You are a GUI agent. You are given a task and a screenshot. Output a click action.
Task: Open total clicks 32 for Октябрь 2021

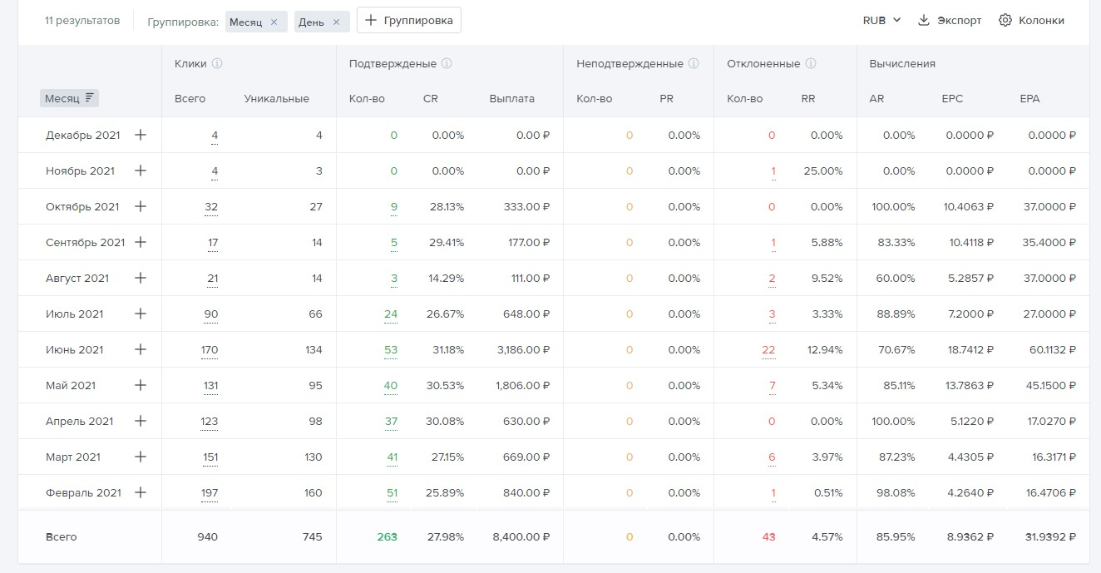click(211, 207)
